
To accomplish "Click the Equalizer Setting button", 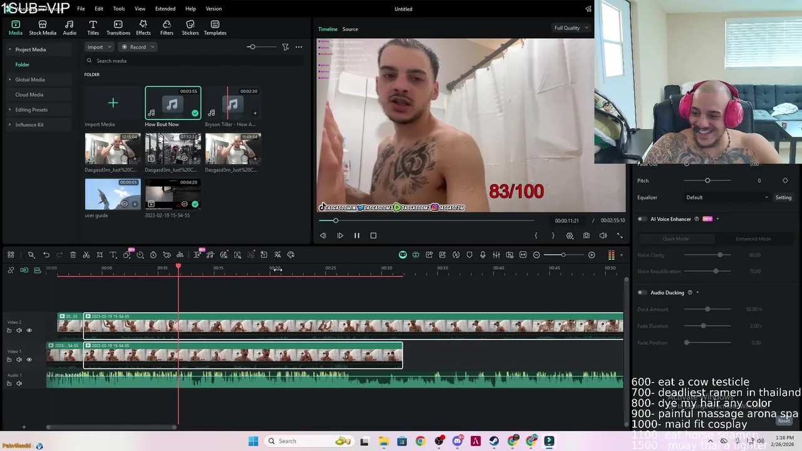I will pos(783,197).
